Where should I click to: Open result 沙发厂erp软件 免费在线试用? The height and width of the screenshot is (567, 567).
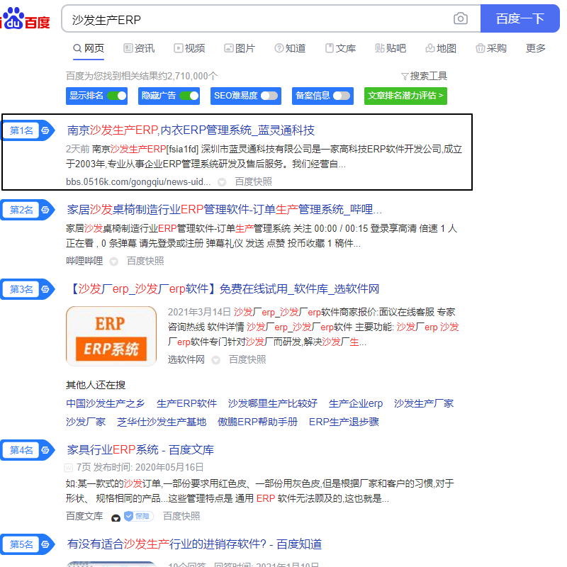(223, 289)
